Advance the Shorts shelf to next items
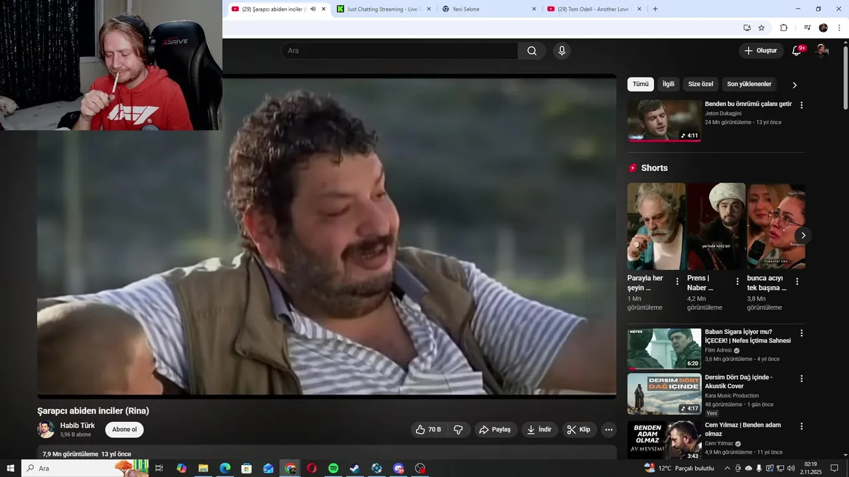Screen dimensions: 849x477 click(803, 235)
